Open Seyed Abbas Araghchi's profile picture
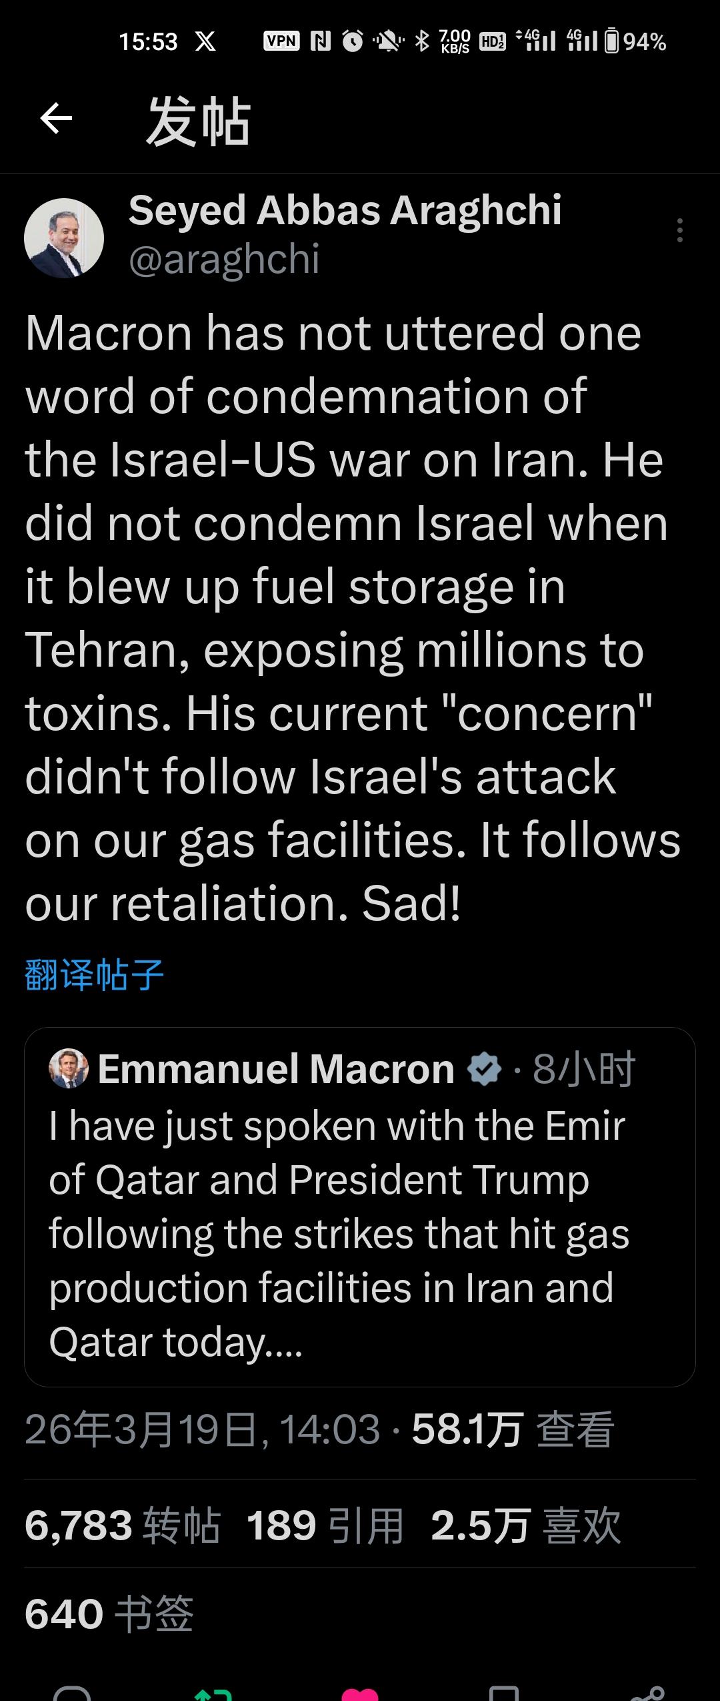 click(x=64, y=238)
